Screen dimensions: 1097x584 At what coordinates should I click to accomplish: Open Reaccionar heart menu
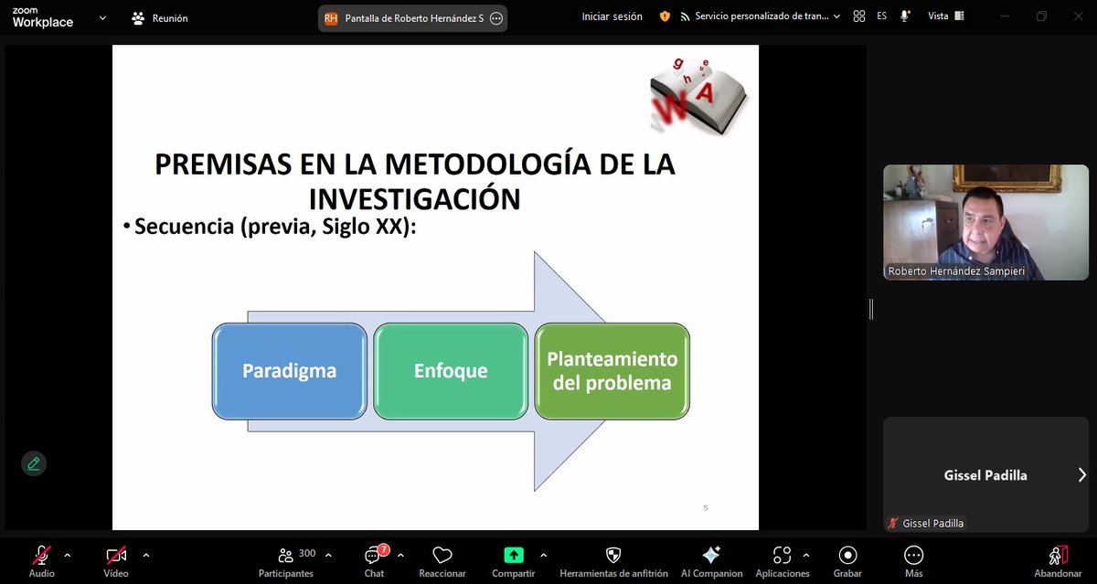(x=442, y=559)
